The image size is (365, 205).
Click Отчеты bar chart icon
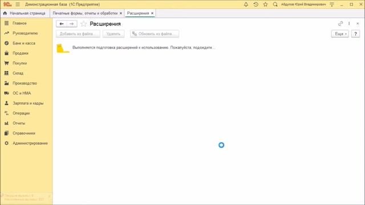(6, 123)
